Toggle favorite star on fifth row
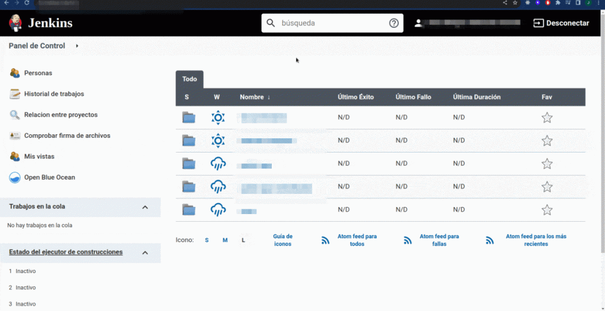The height and width of the screenshot is (311, 605). coord(547,210)
